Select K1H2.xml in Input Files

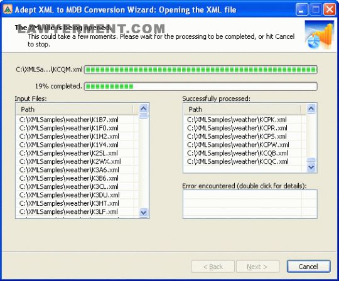(69, 137)
